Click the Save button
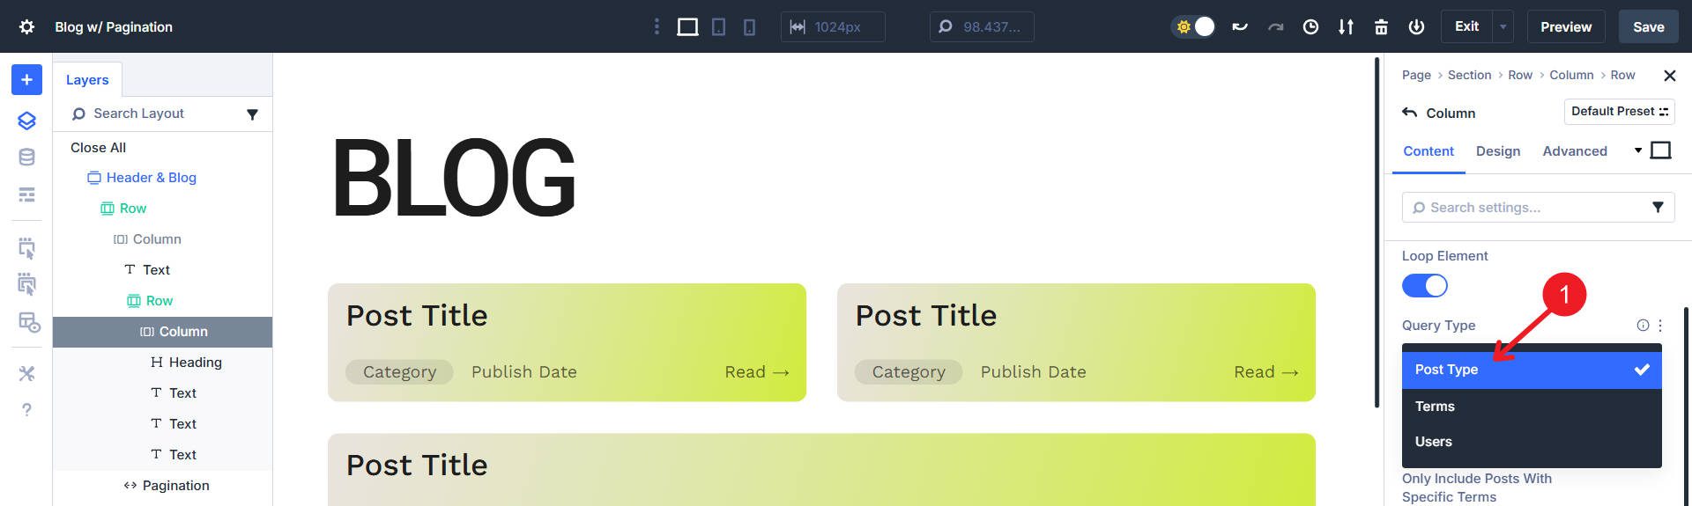The width and height of the screenshot is (1692, 506). tap(1648, 26)
